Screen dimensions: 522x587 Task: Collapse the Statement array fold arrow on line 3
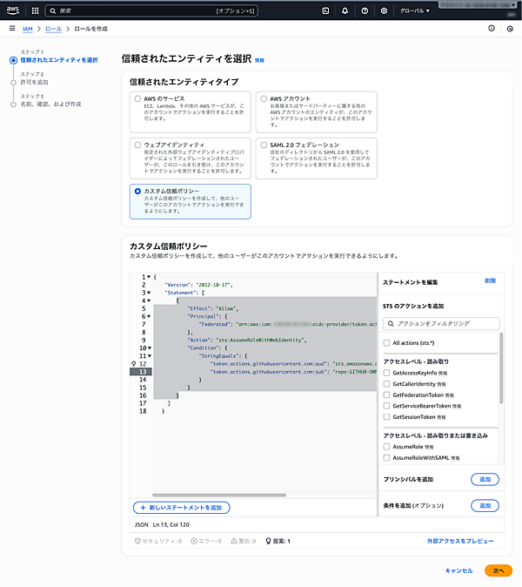point(150,293)
